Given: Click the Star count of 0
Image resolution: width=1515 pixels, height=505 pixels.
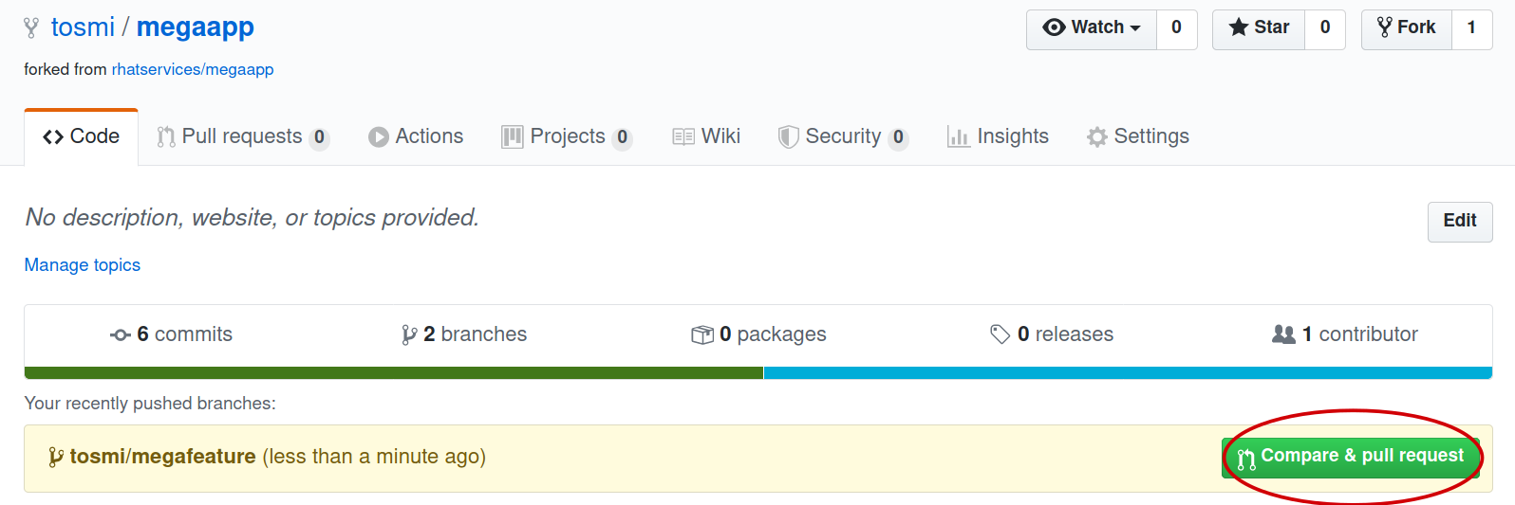Looking at the screenshot, I should (1325, 27).
